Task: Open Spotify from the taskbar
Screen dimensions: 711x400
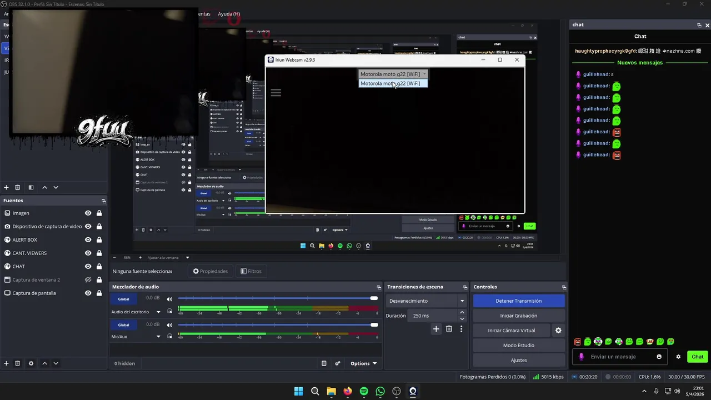Action: pos(364,391)
